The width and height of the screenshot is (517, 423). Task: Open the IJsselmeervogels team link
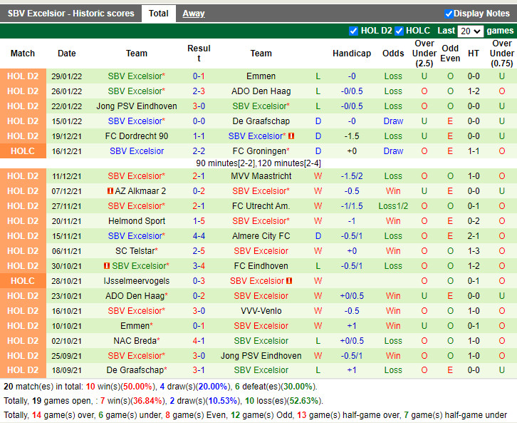[137, 281]
